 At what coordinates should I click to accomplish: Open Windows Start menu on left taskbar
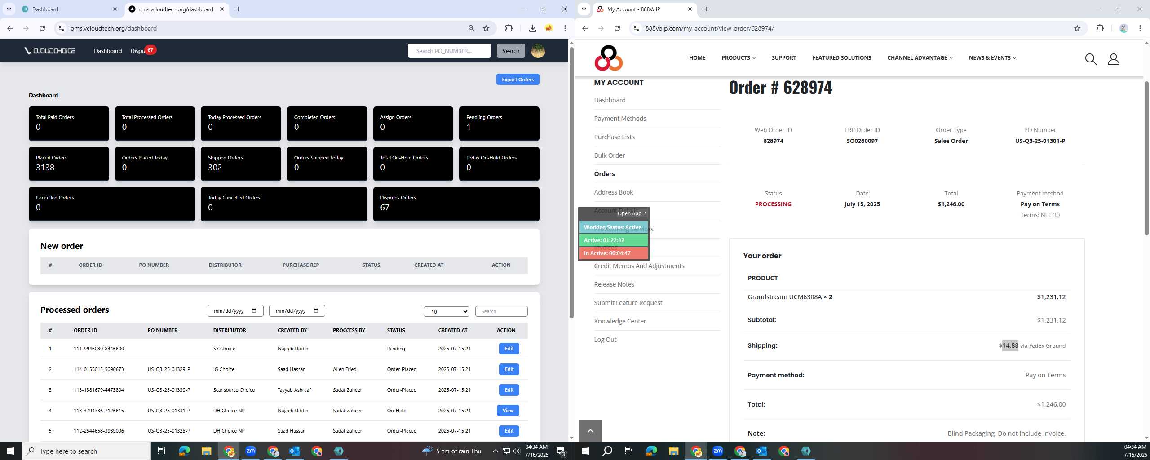pos(11,451)
